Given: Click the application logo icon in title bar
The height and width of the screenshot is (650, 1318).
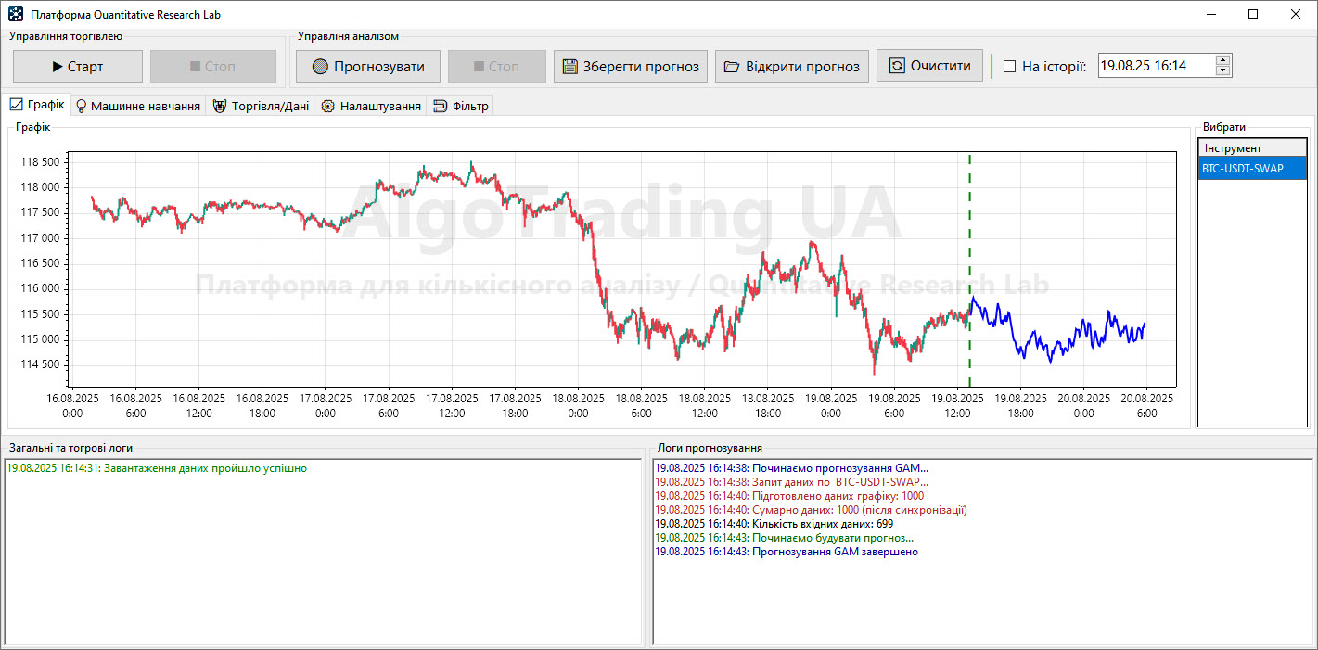Looking at the screenshot, I should tap(16, 15).
